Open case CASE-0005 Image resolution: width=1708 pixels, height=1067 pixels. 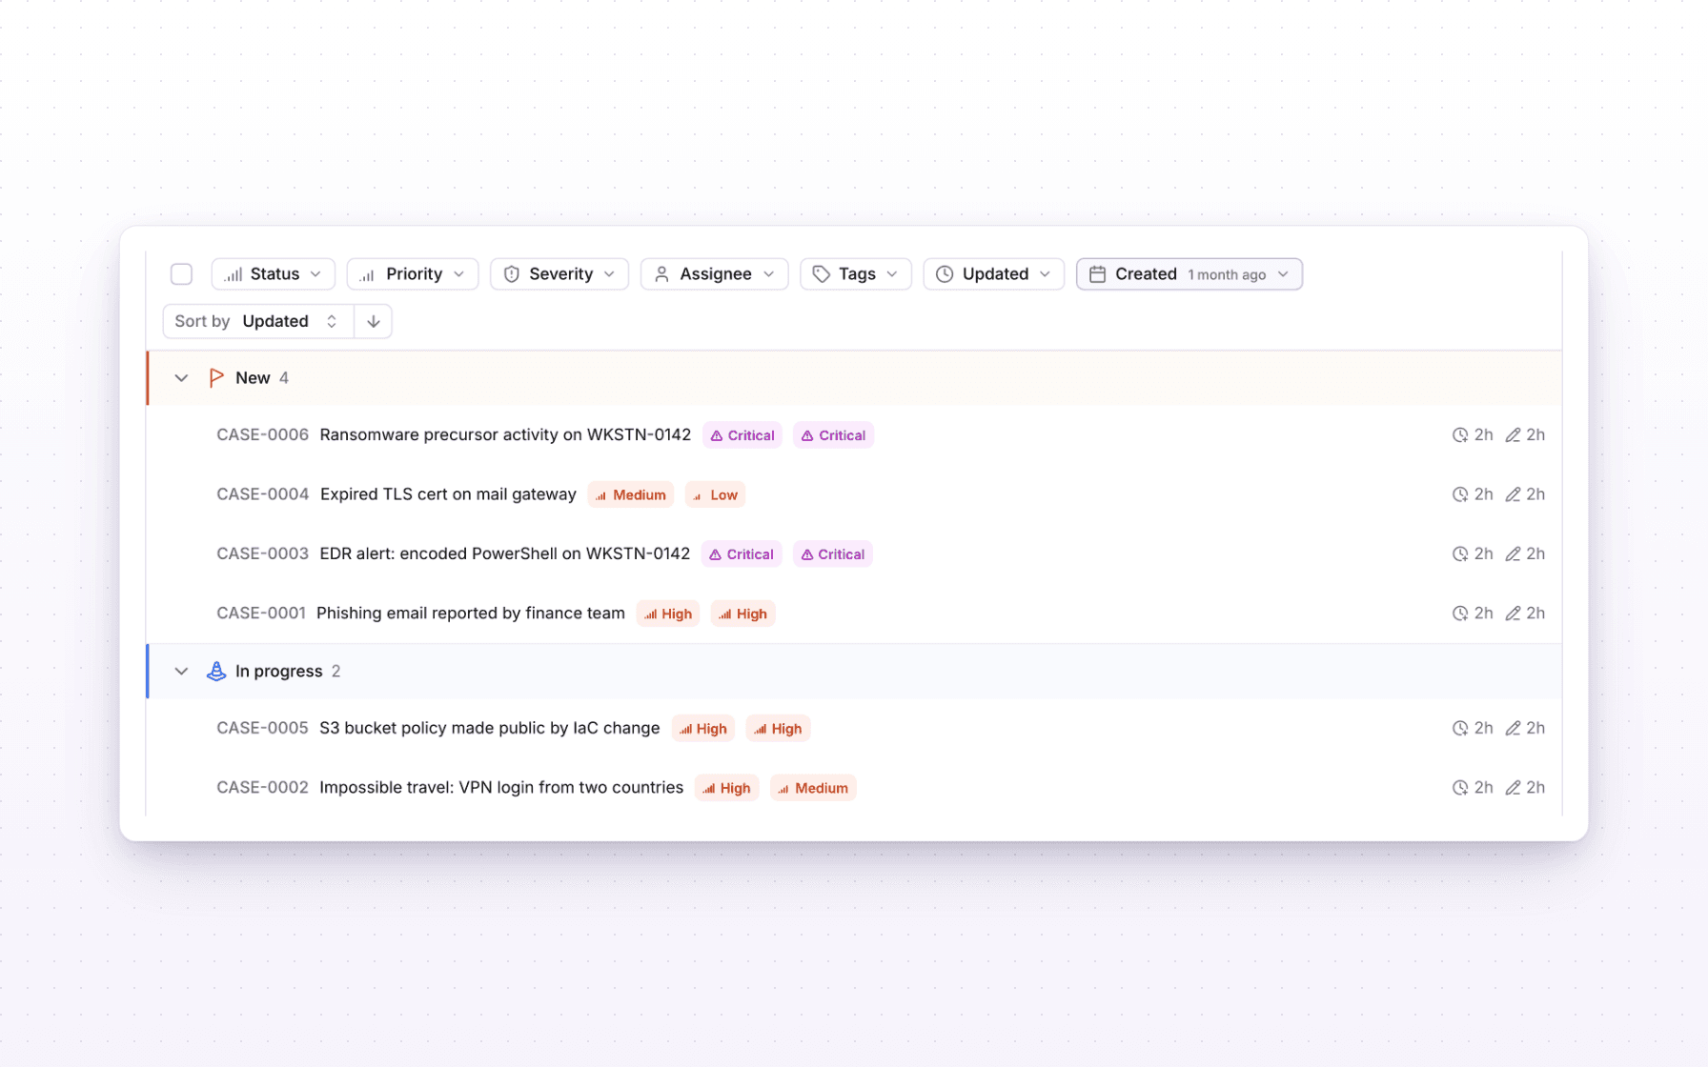point(262,728)
